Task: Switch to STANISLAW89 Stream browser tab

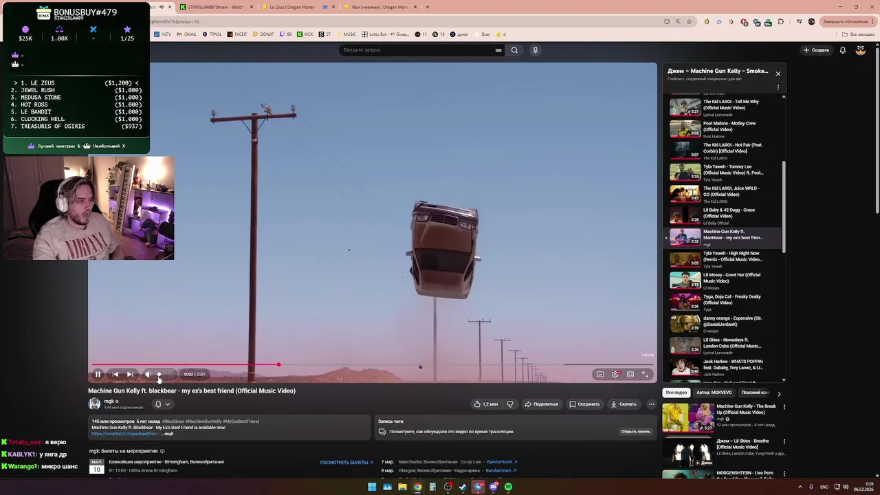Action: (x=216, y=7)
